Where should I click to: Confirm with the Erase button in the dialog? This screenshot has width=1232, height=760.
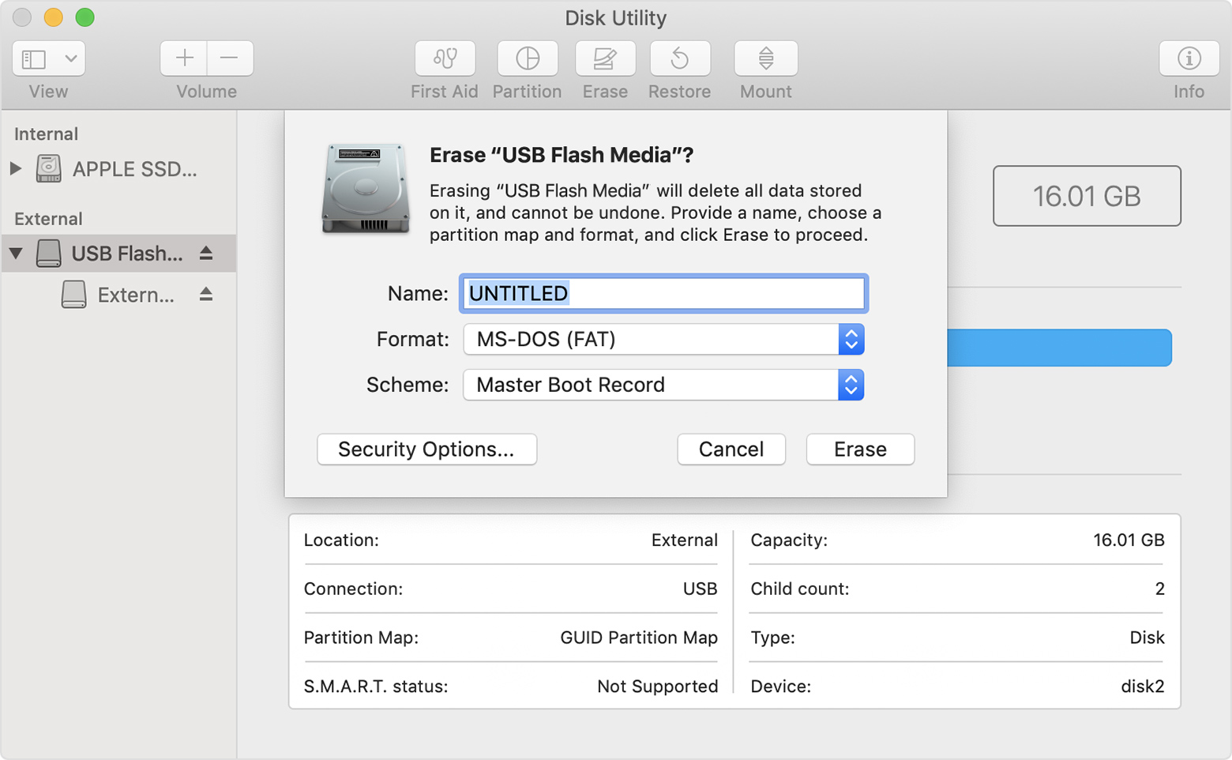(860, 450)
